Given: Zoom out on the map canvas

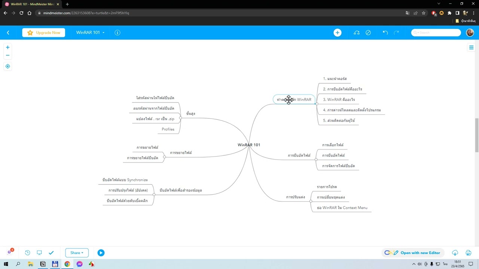Looking at the screenshot, I should [7, 55].
